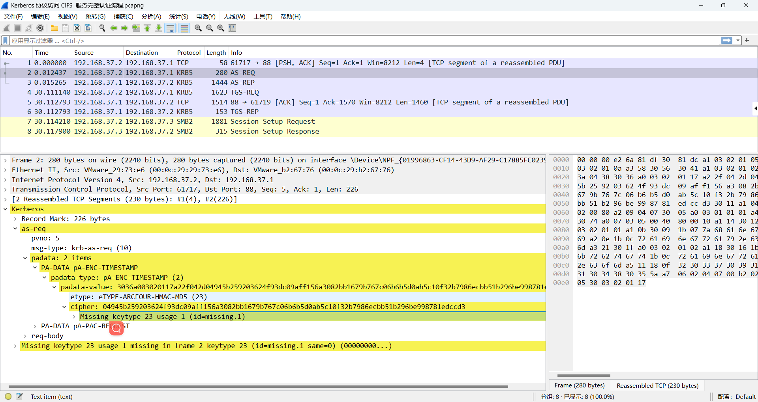Image resolution: width=758 pixels, height=402 pixels.
Task: Expand the Frame 2 tree row
Action: tap(5, 160)
